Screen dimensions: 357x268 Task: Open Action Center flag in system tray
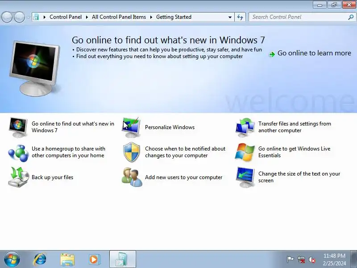290,260
